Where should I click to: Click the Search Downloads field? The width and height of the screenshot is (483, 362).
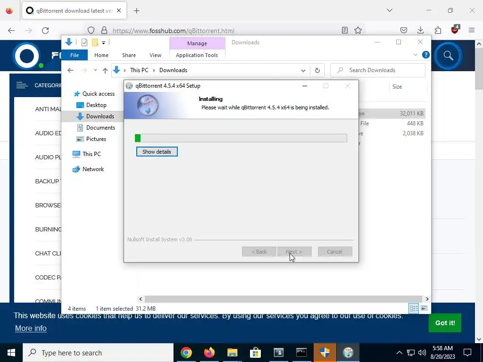click(x=378, y=70)
